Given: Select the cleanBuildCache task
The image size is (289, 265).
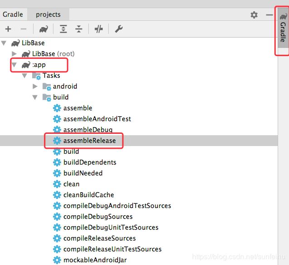Looking at the screenshot, I should click(x=139, y=195).
